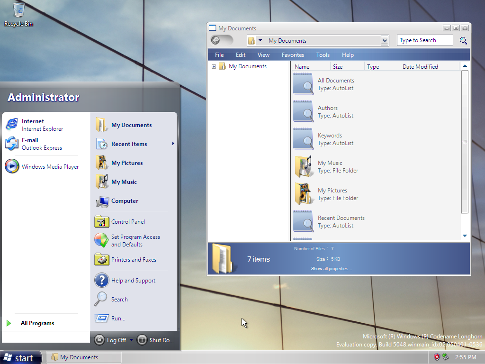This screenshot has height=364, width=485.
Task: Click the search magnifier icon in My Documents
Action: [x=463, y=41]
